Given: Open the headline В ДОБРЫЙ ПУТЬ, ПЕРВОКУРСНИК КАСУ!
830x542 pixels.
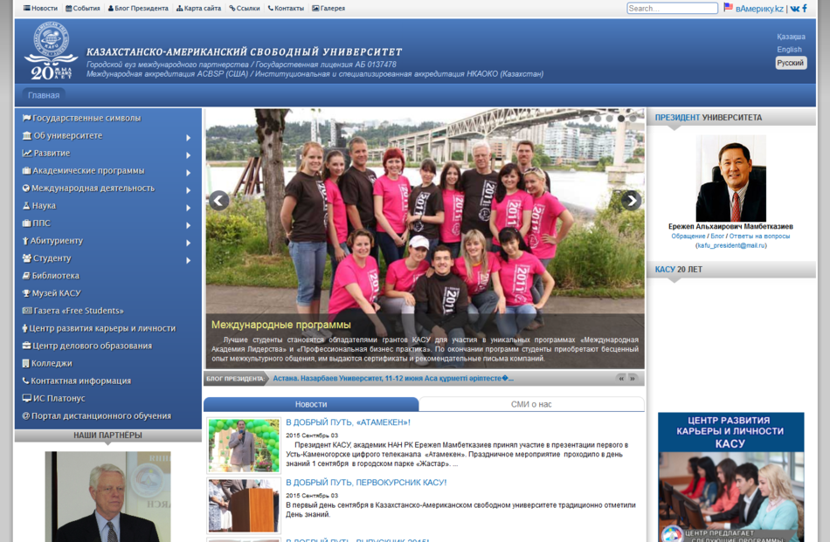Looking at the screenshot, I should 366,483.
